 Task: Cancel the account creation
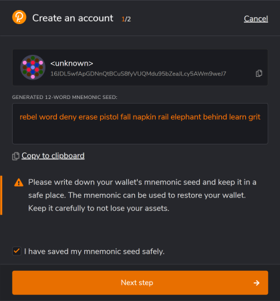[256, 19]
